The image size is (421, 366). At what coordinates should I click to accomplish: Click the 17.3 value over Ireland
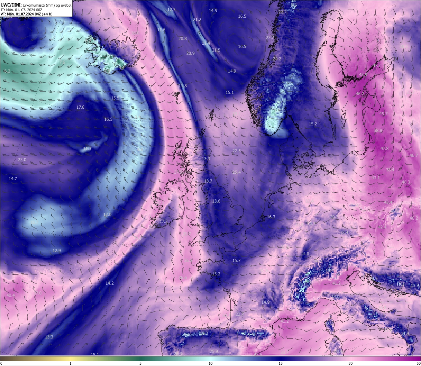point(163,222)
